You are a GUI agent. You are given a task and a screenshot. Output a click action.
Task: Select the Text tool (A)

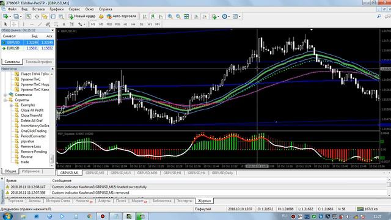64,24
